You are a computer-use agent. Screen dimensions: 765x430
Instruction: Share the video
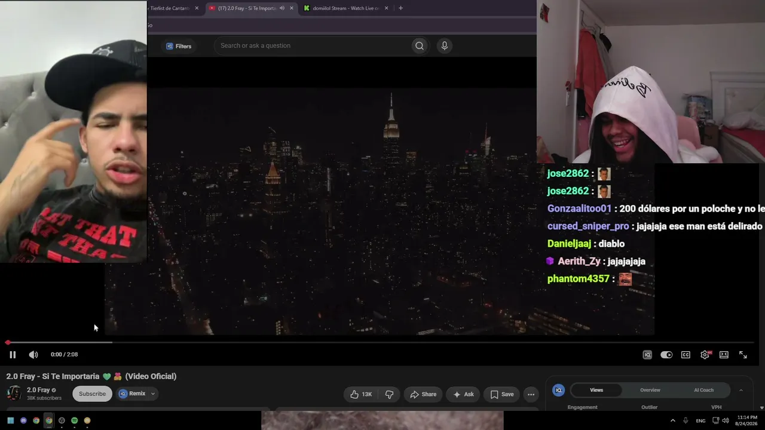pos(423,394)
